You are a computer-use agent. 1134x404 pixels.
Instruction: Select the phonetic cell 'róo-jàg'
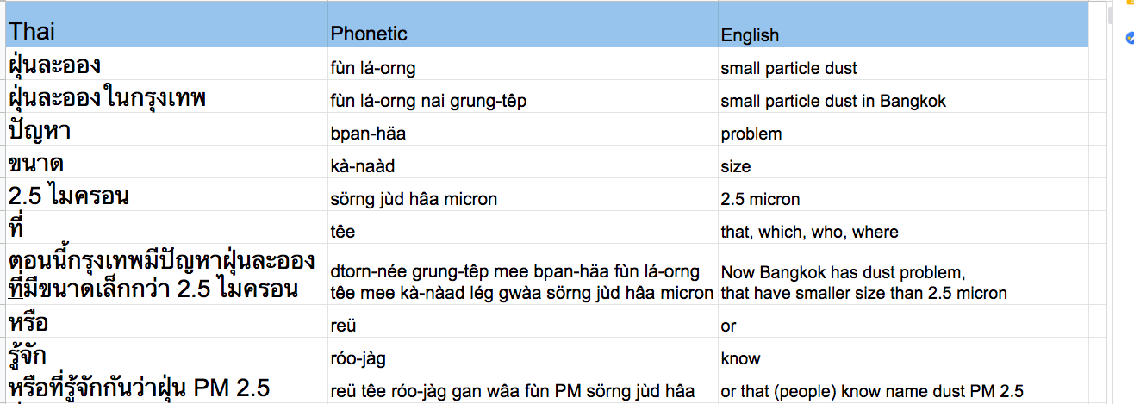point(522,357)
